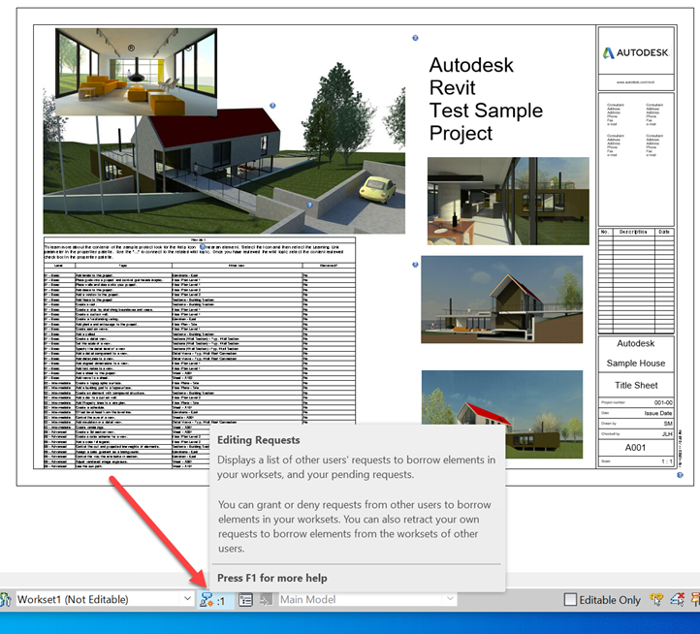The image size is (700, 634).
Task: Select the large exterior house rendering
Action: pyautogui.click(x=224, y=174)
